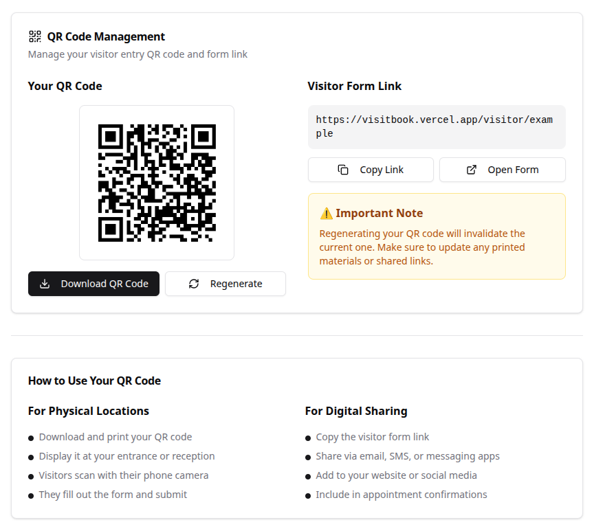Click 'Download and print your QR code' item

[x=115, y=437]
